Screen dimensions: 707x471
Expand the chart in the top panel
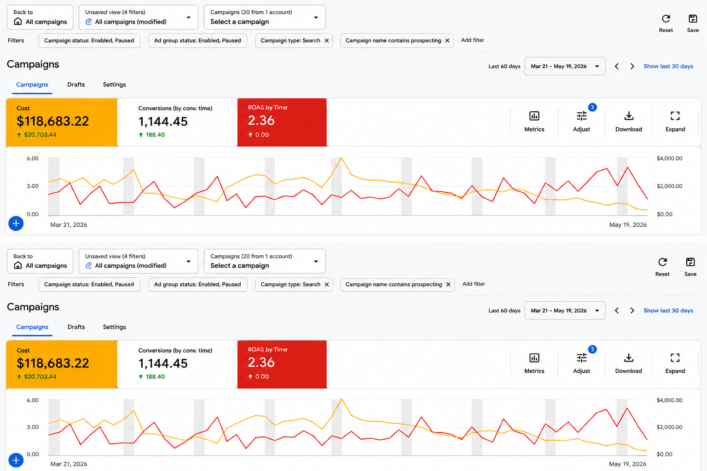[x=675, y=121]
